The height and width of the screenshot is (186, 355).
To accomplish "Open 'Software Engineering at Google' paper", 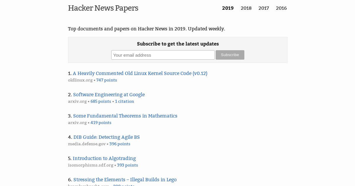I will [x=109, y=94].
